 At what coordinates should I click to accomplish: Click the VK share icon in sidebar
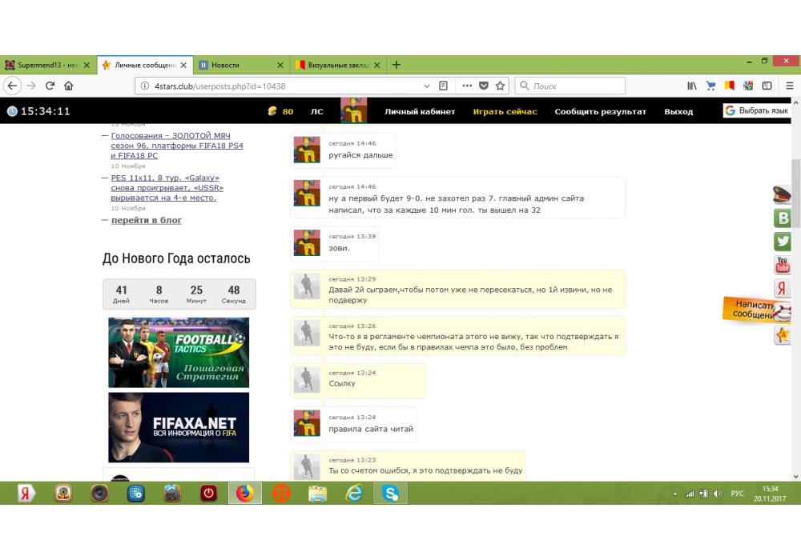tap(783, 218)
